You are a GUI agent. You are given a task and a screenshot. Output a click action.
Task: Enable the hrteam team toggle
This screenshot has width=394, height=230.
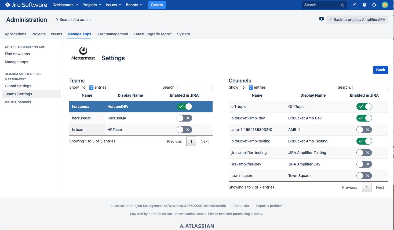click(184, 130)
